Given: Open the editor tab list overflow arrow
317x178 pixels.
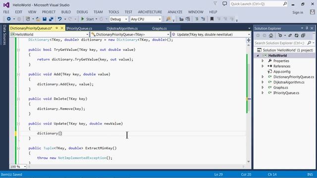Looking at the screenshot, I should click(x=249, y=29).
